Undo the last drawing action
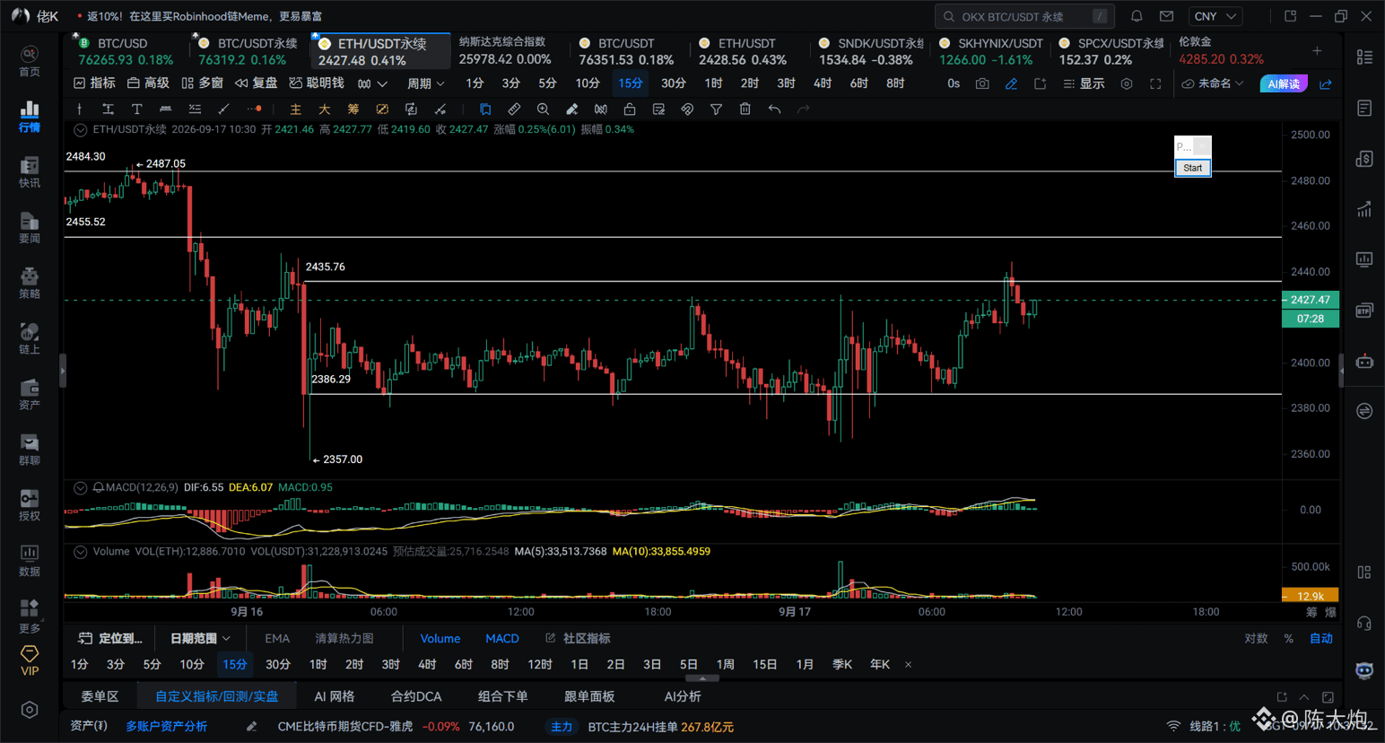 (774, 109)
